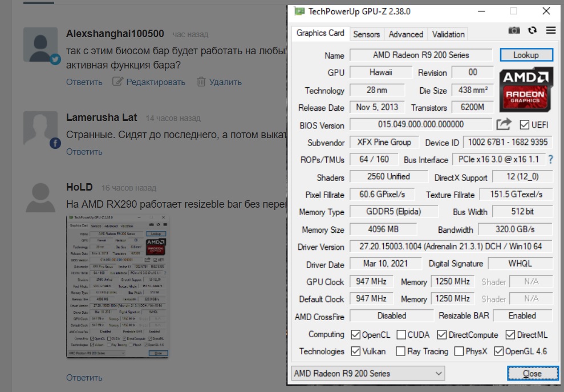Click the Lookup button
Viewport: 564px width, 392px height.
[526, 55]
